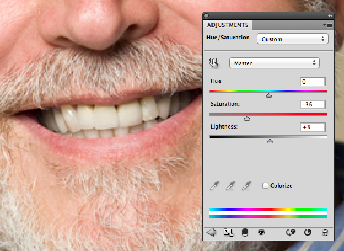Open the Adjustments panel flyout menu
This screenshot has width=344, height=251.
point(327,25)
